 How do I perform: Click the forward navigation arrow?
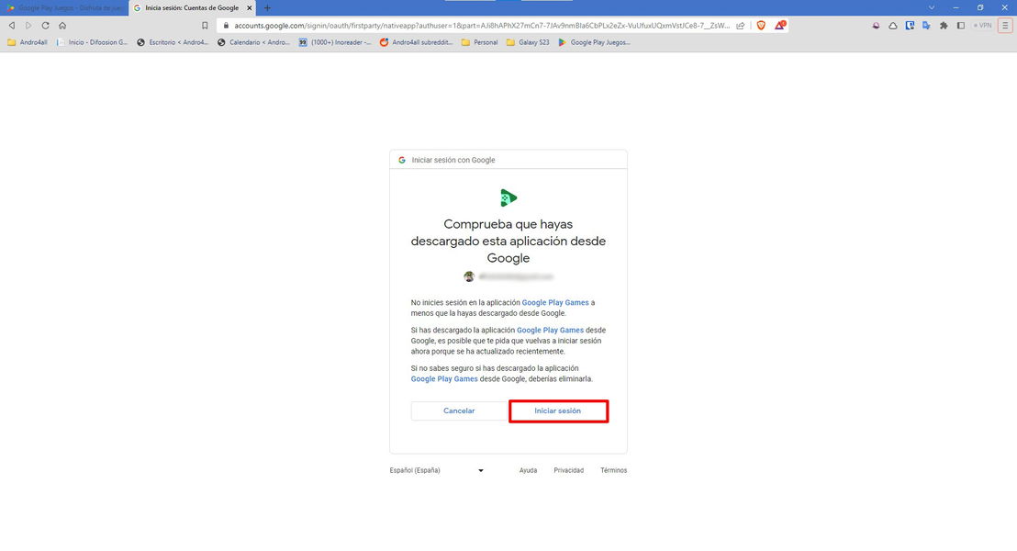(28, 26)
